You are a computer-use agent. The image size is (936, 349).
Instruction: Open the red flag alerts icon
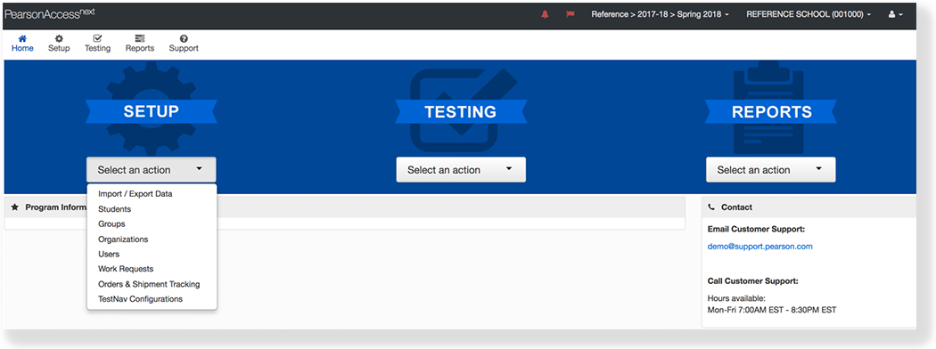pos(571,14)
